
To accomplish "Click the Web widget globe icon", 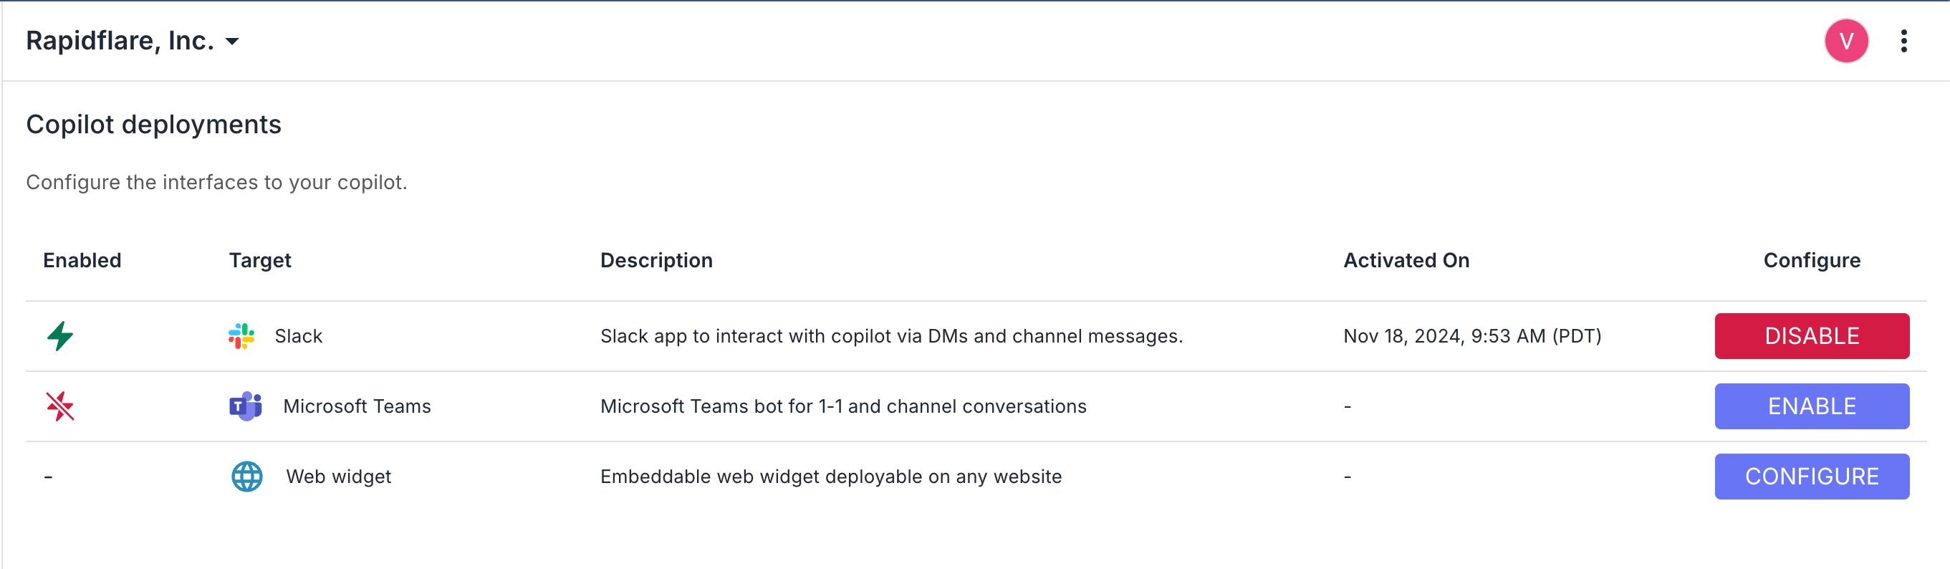I will (x=246, y=477).
